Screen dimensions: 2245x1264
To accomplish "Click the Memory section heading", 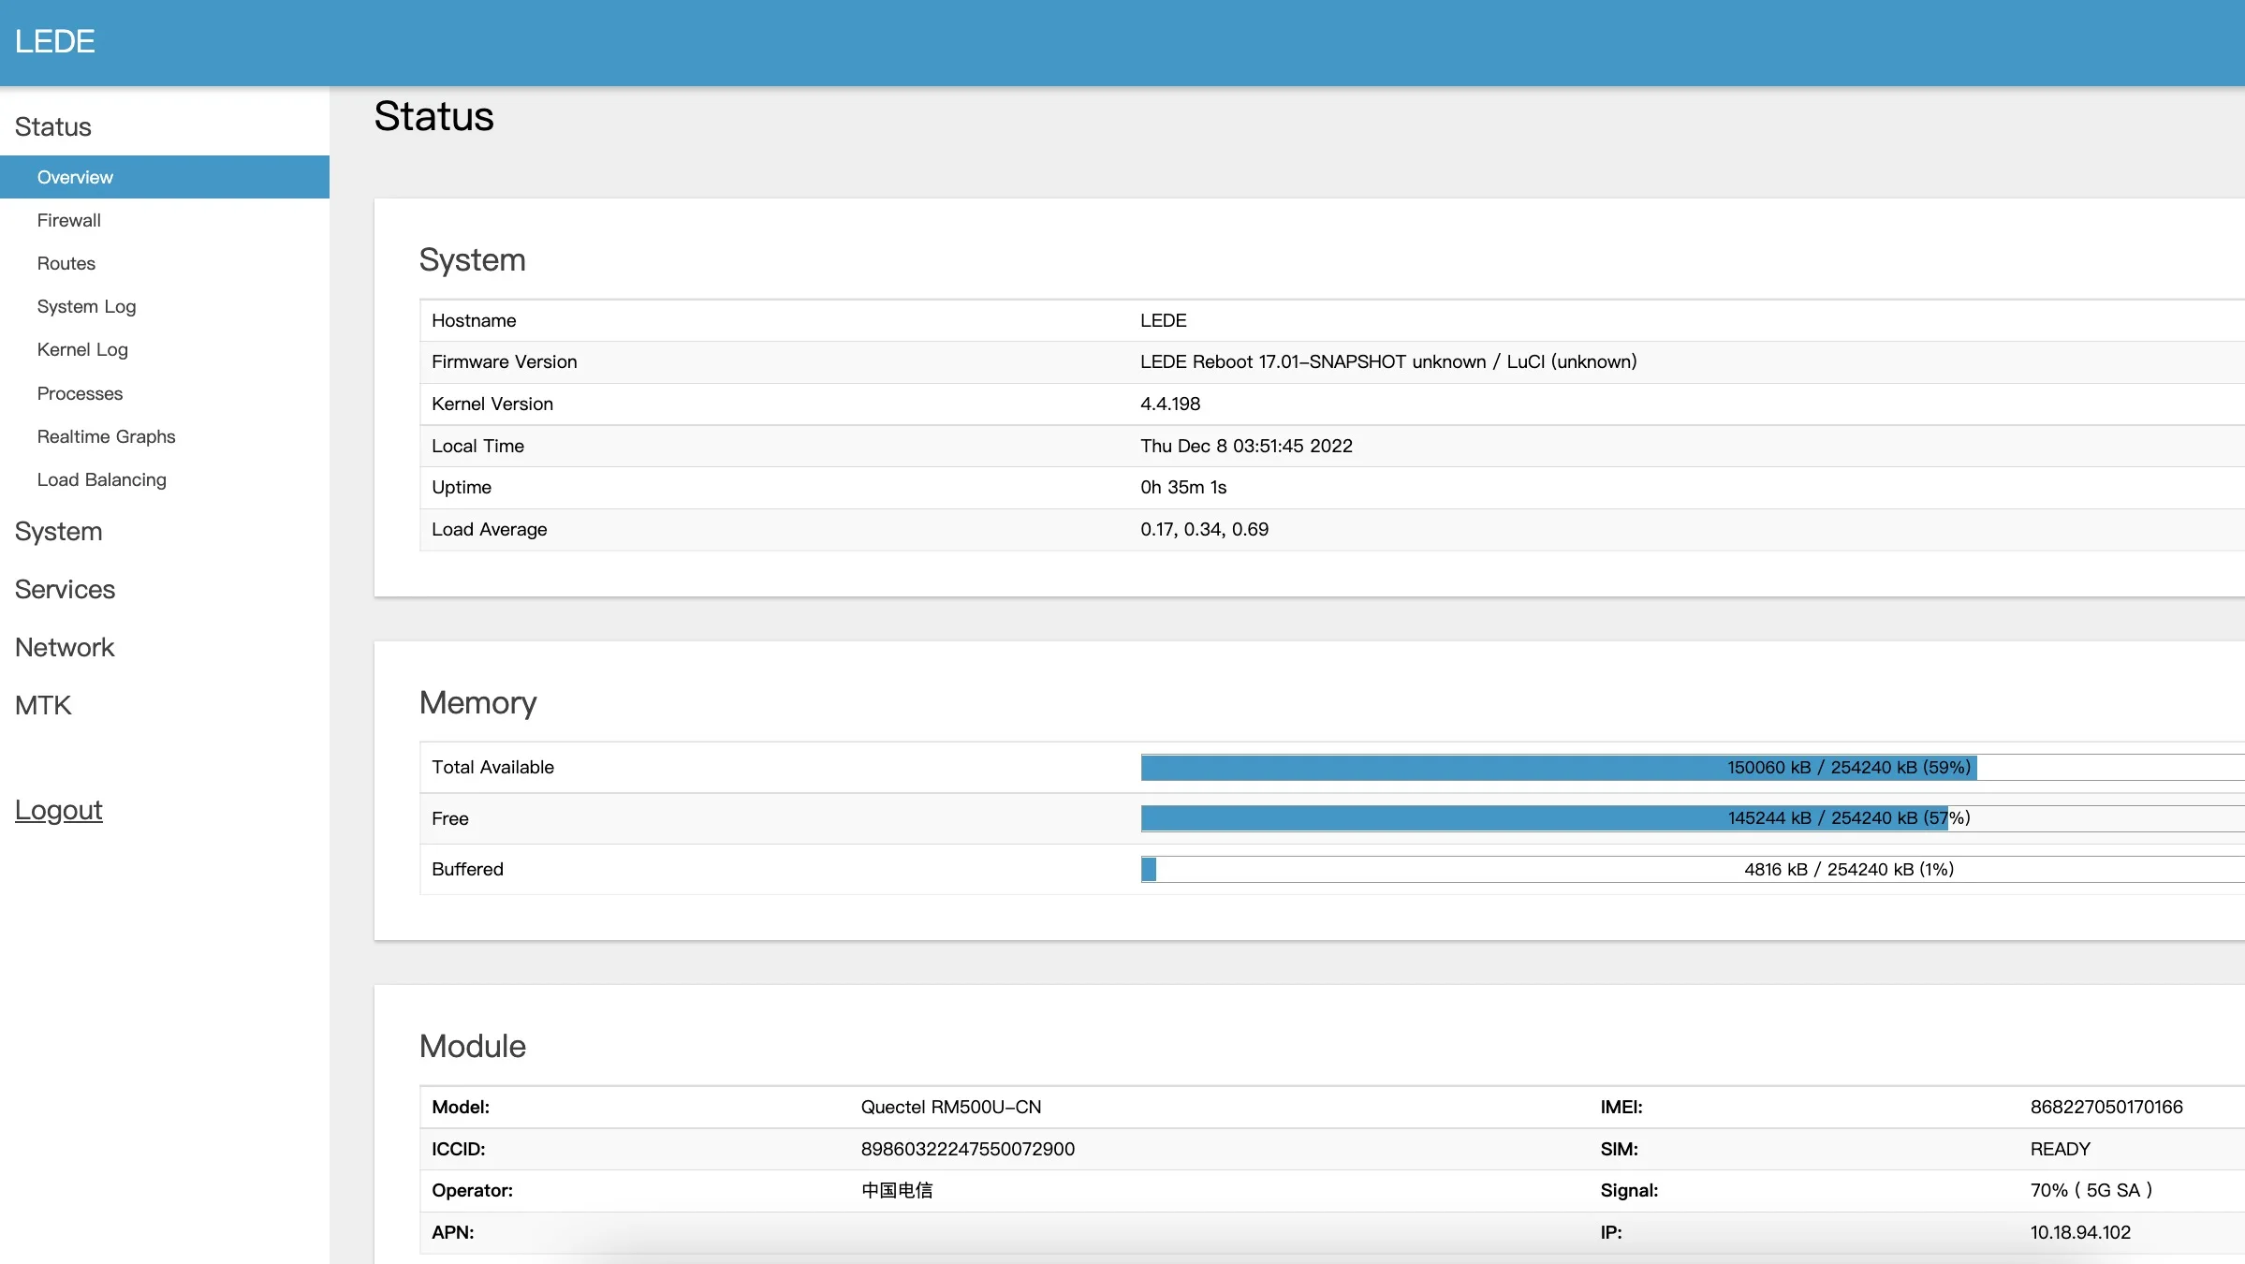I will [x=477, y=702].
